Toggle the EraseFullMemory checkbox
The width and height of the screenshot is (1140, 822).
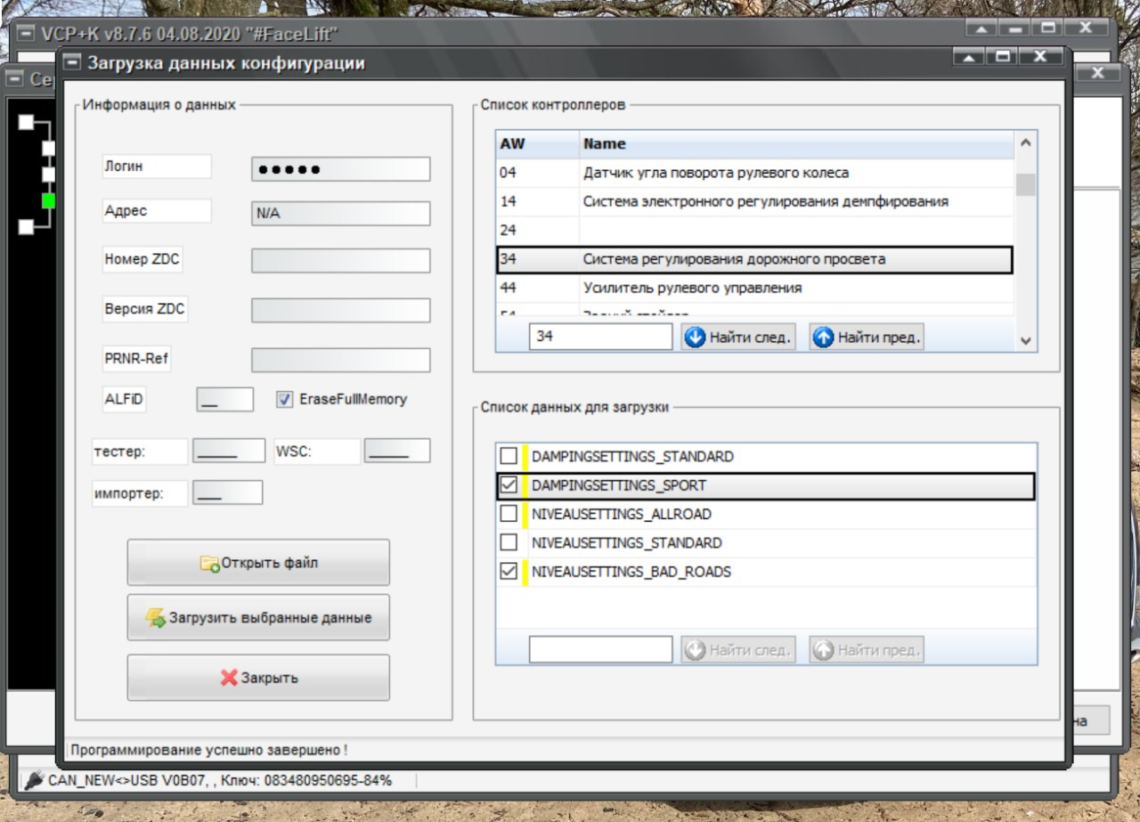[x=285, y=399]
